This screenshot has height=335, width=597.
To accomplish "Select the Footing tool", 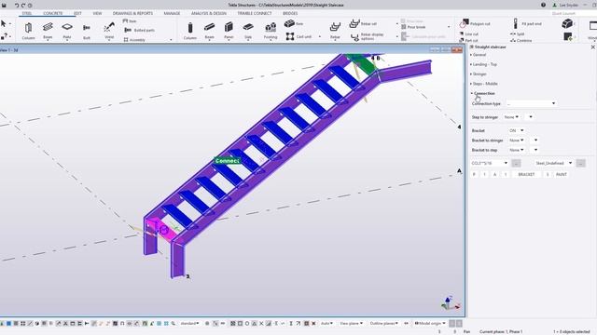I will click(x=271, y=31).
